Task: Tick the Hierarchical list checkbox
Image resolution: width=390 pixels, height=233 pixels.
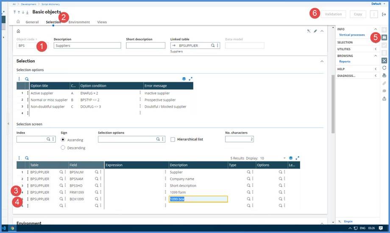Action: [173, 140]
